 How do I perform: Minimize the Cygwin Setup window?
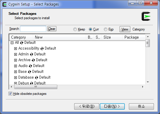click(132, 3)
